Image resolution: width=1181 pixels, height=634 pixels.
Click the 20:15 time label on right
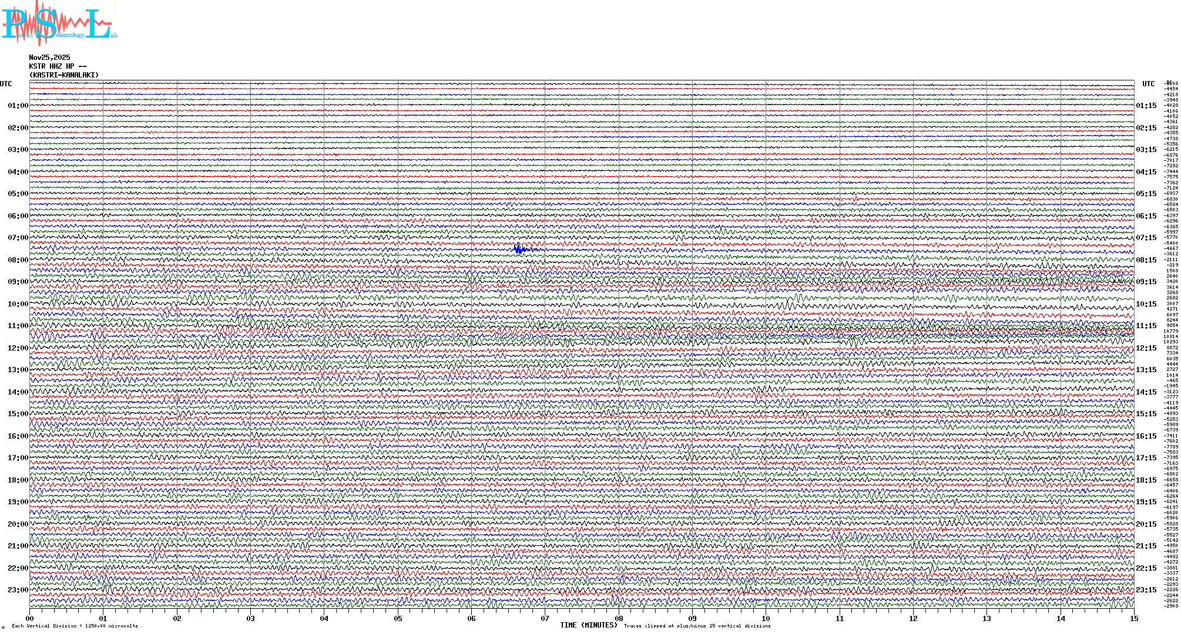(1146, 524)
